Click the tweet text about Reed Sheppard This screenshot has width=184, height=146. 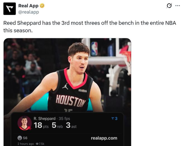[89, 26]
